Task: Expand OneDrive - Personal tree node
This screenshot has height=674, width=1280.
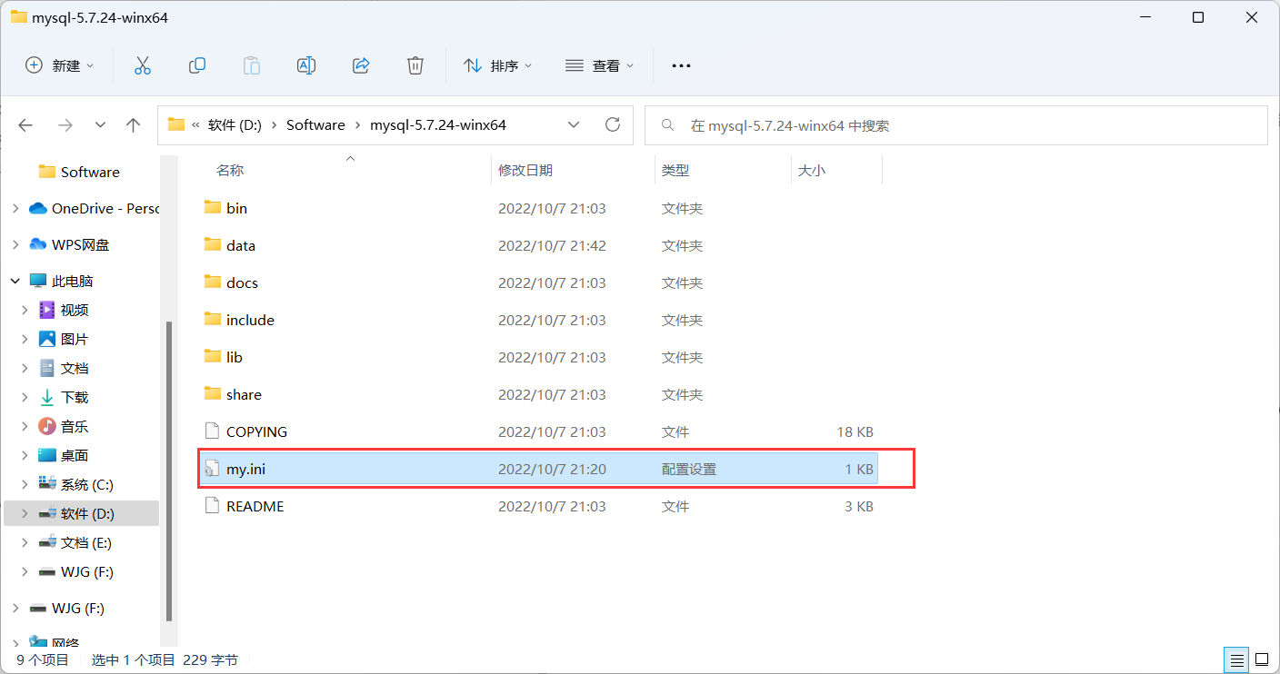Action: pos(15,208)
